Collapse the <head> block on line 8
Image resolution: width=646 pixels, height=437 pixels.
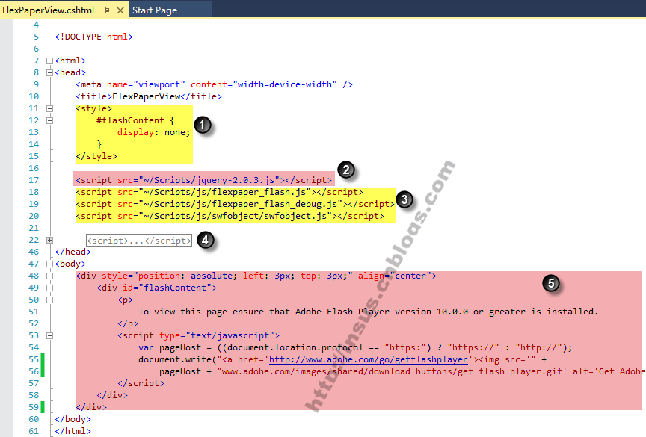49,73
